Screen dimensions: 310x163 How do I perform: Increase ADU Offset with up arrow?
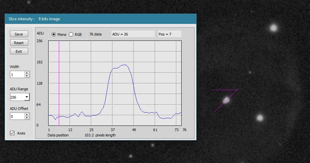click(x=27, y=115)
